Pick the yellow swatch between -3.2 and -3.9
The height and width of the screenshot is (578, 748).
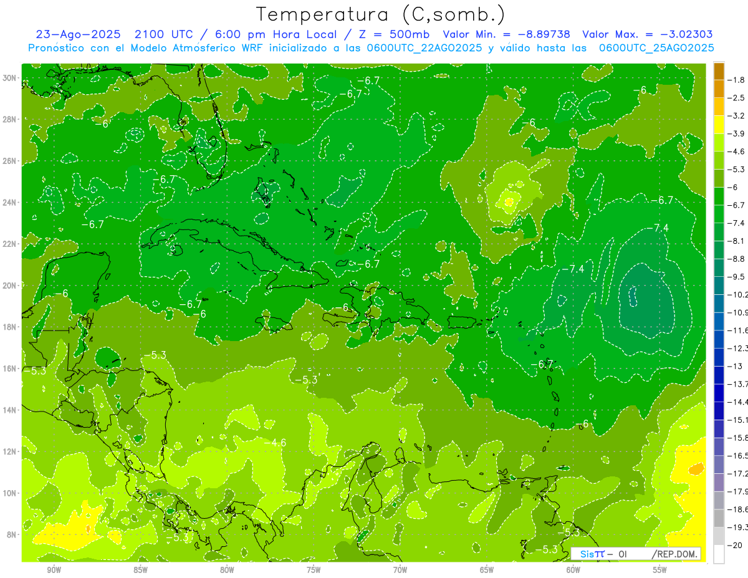click(x=719, y=125)
